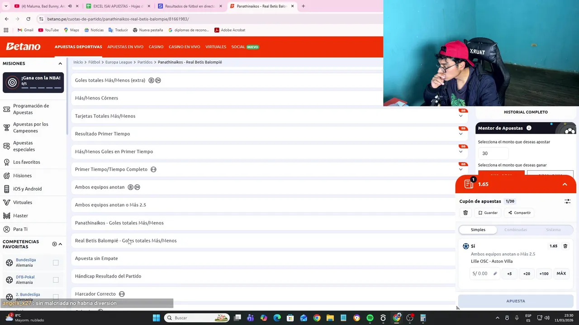Open the CASINO menu item
Viewport: 579px width, 325px height.
[156, 47]
